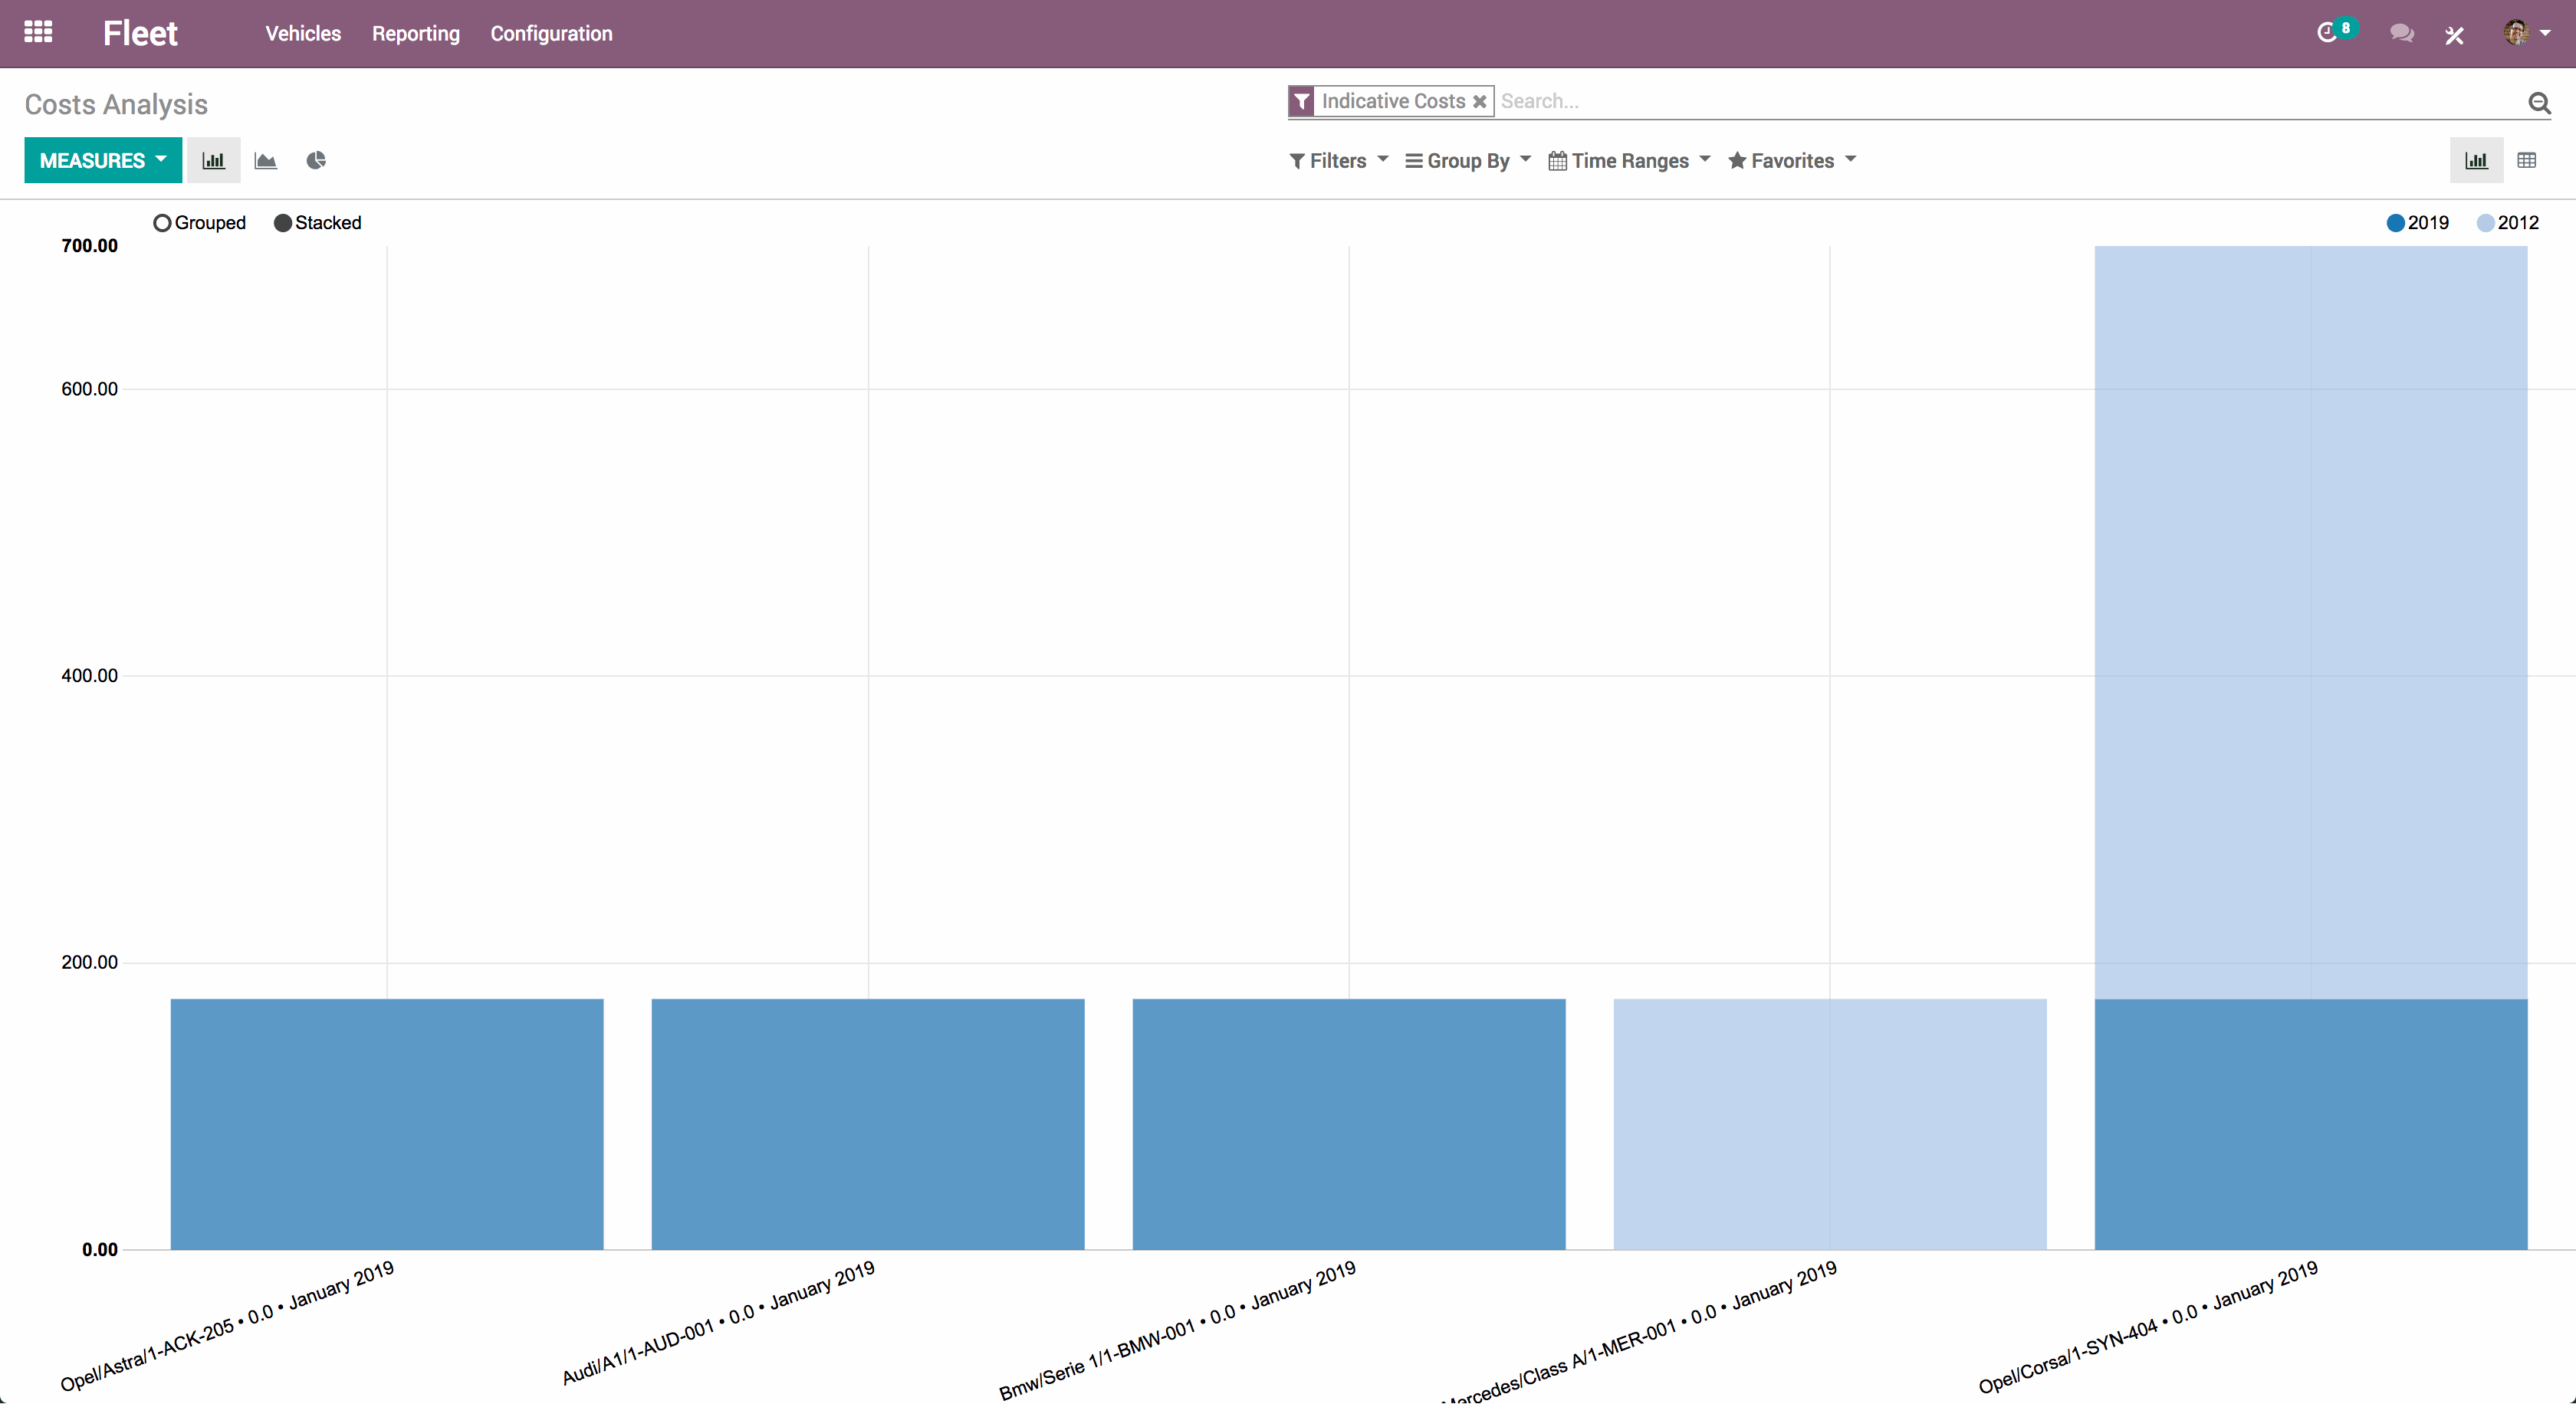The image size is (2576, 1404).
Task: Switch chart to bar visualization
Action: (213, 160)
